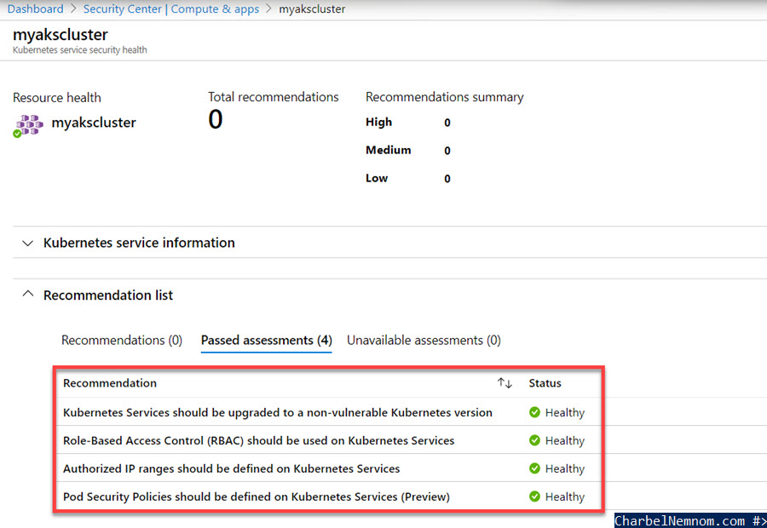This screenshot has height=528, width=767.
Task: Click the Total recommendations count 0
Action: 216,119
